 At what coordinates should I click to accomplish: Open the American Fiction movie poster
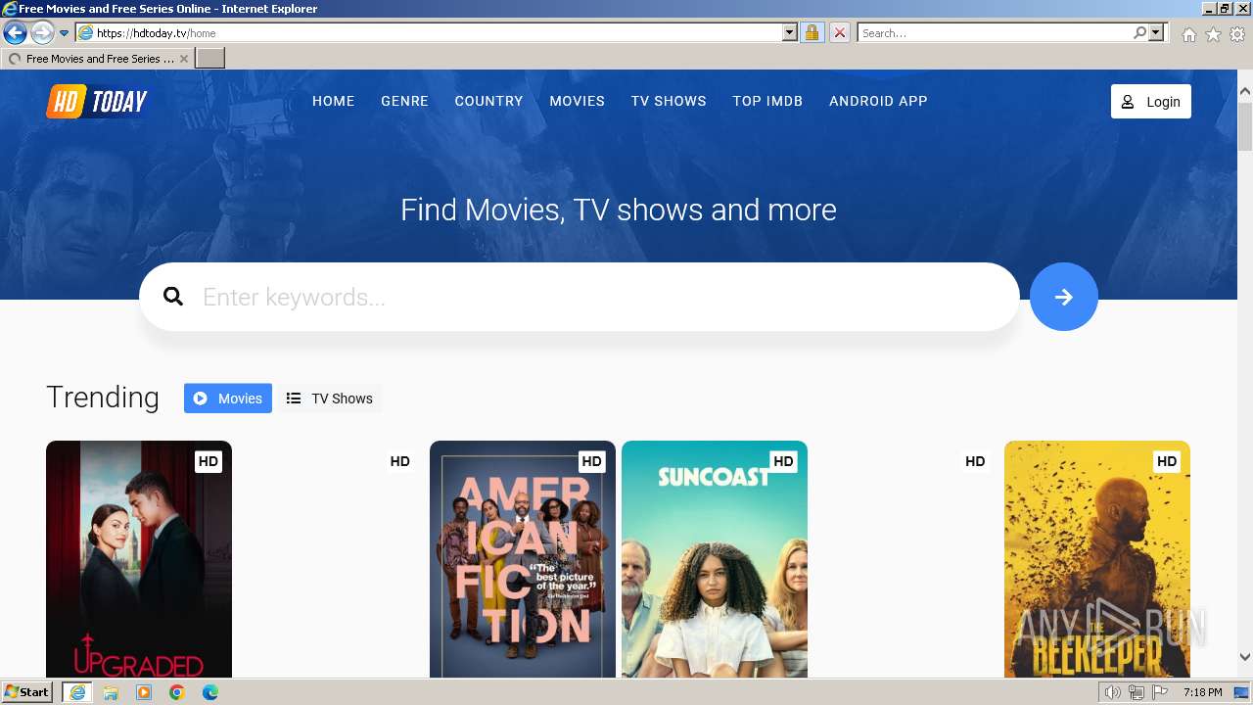coord(523,559)
